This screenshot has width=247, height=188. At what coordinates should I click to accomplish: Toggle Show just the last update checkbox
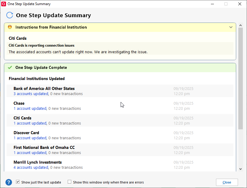click(x=18, y=182)
